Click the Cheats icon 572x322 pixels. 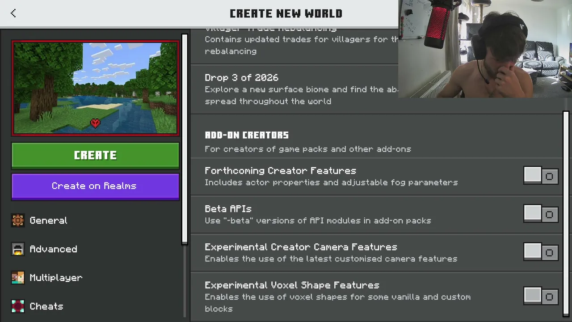(x=18, y=306)
